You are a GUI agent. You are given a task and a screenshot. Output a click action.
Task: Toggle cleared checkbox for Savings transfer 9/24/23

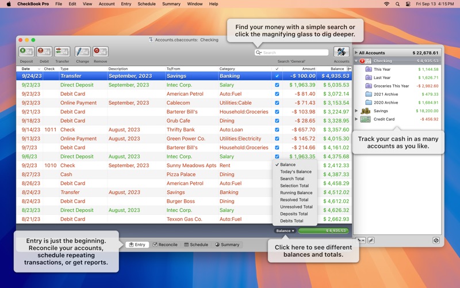pos(277,76)
